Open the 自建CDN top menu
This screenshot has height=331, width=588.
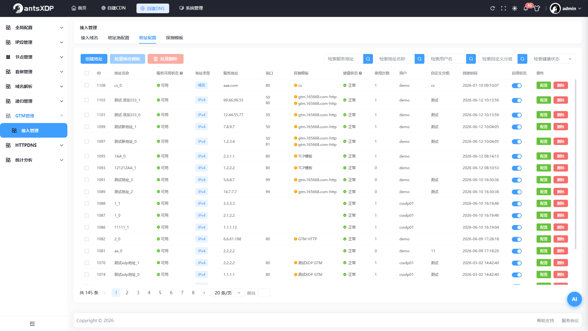(113, 8)
